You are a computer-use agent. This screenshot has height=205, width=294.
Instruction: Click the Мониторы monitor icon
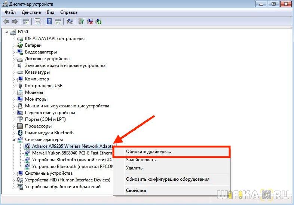coord(20,99)
